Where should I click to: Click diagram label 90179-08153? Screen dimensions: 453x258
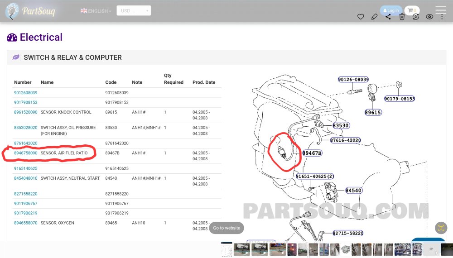[x=400, y=99]
